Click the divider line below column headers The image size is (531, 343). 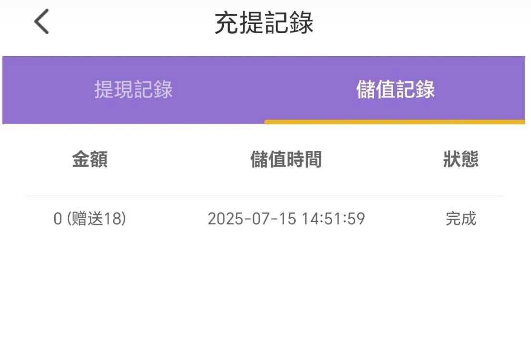pos(264,196)
